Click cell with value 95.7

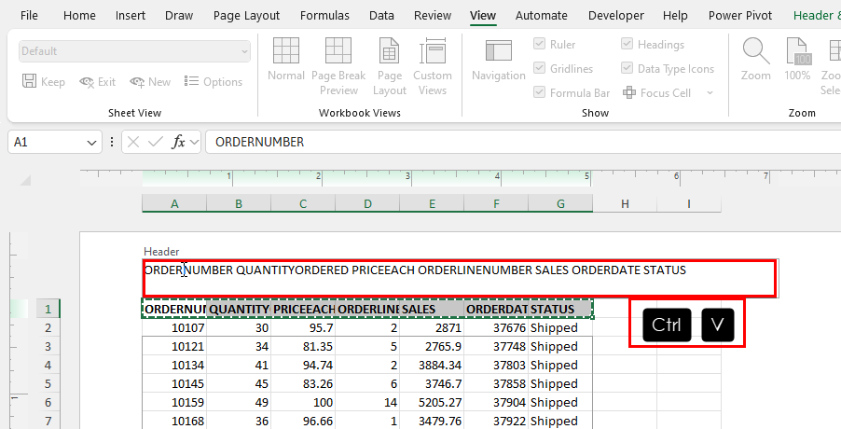[303, 327]
